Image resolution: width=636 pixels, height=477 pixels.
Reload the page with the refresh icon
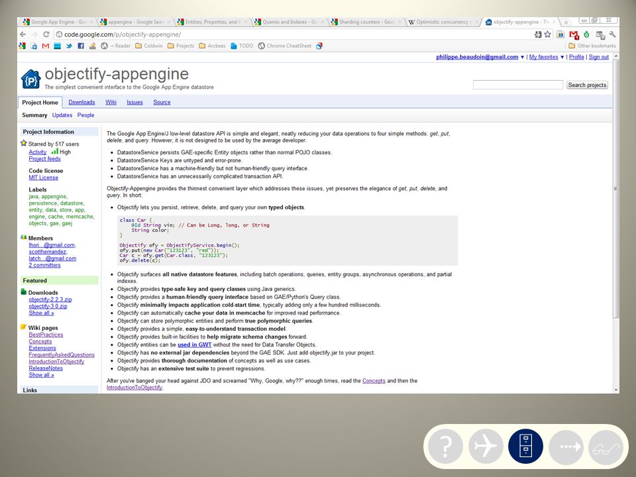46,34
